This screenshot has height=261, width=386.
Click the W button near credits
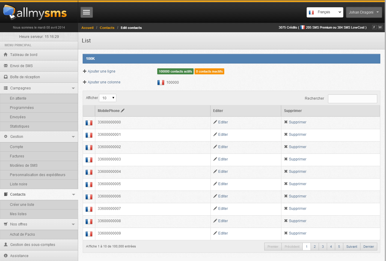coord(380,27)
